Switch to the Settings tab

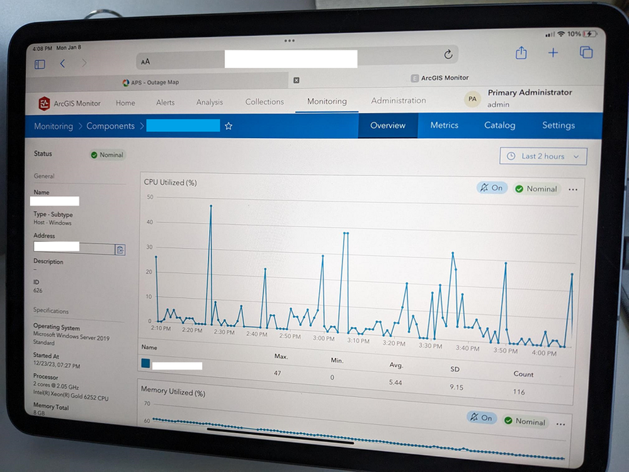pos(558,125)
